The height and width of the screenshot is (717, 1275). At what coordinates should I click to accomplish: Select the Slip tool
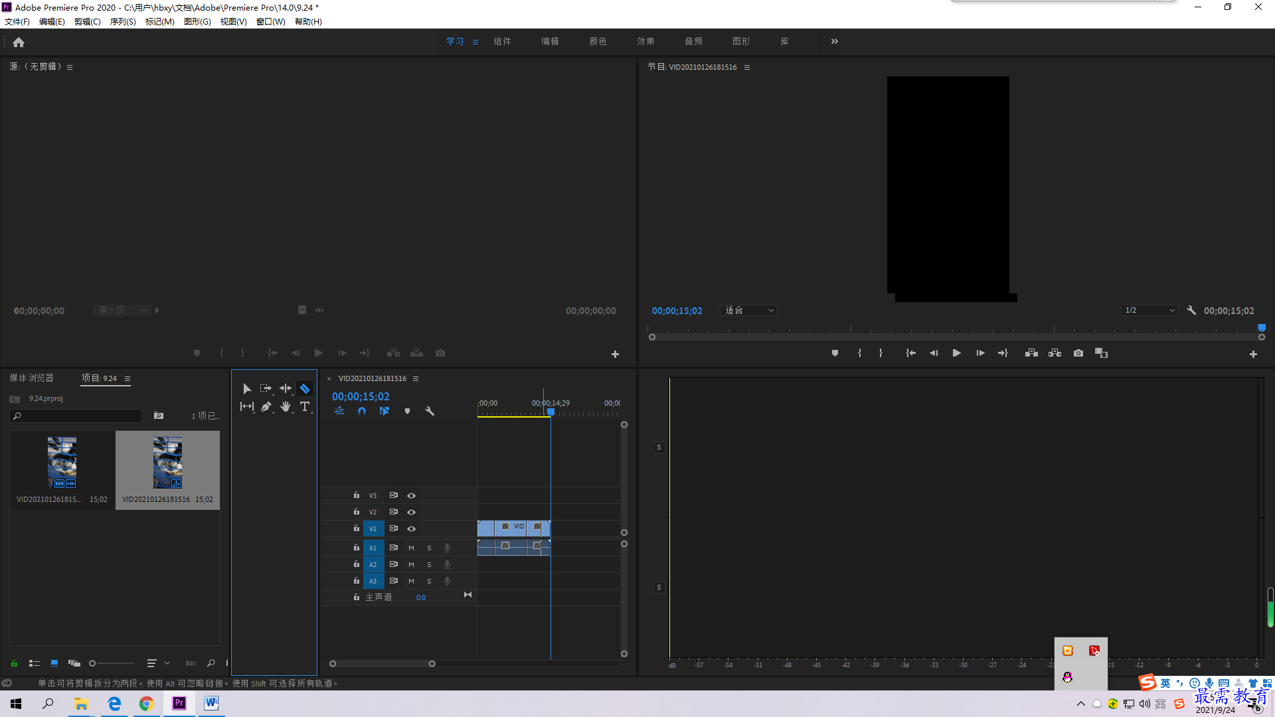246,406
